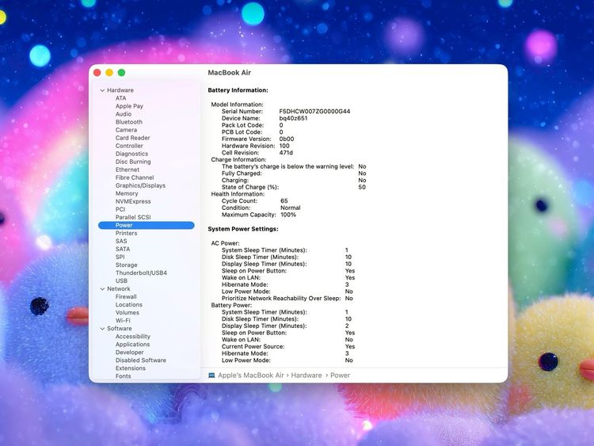This screenshot has height=446, width=594.
Task: Collapse the Hardware section chevron
Action: click(102, 90)
